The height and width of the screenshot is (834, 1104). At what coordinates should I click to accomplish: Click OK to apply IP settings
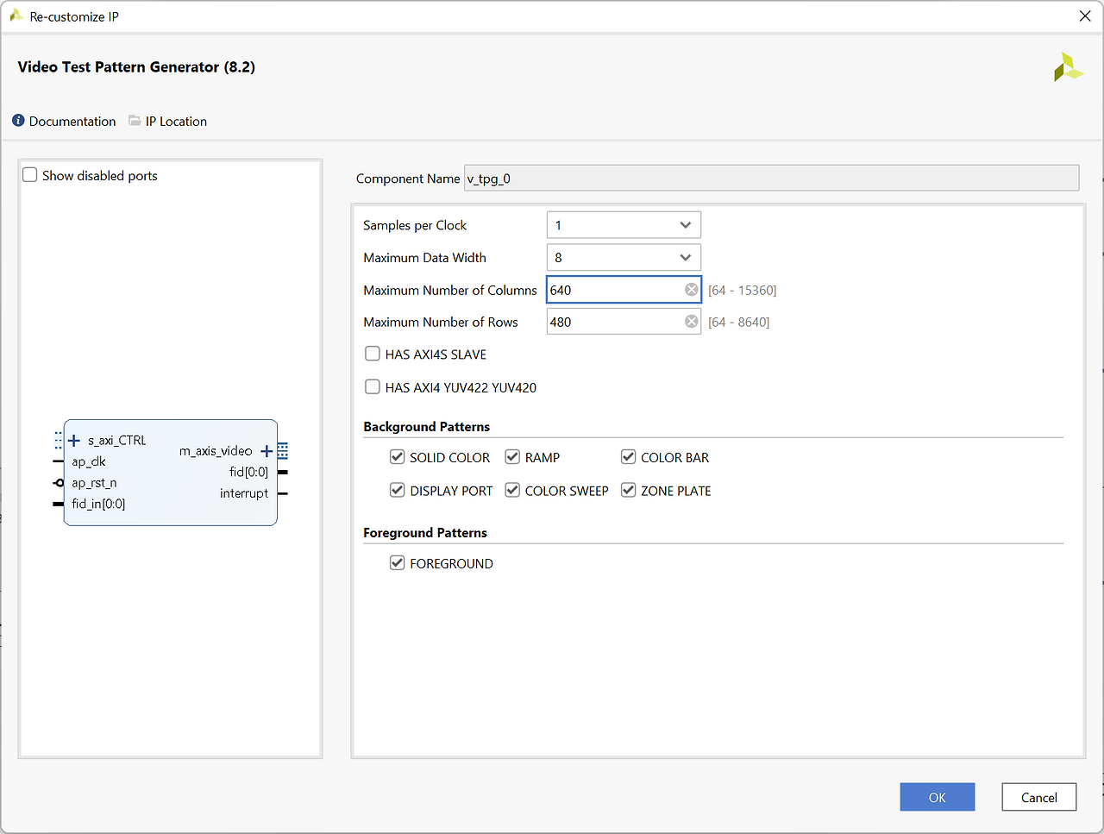938,797
